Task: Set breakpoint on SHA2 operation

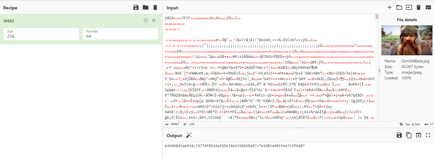Action: tap(154, 20)
